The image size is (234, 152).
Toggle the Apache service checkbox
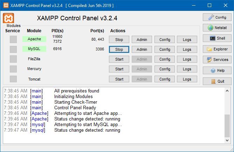coord(13,39)
